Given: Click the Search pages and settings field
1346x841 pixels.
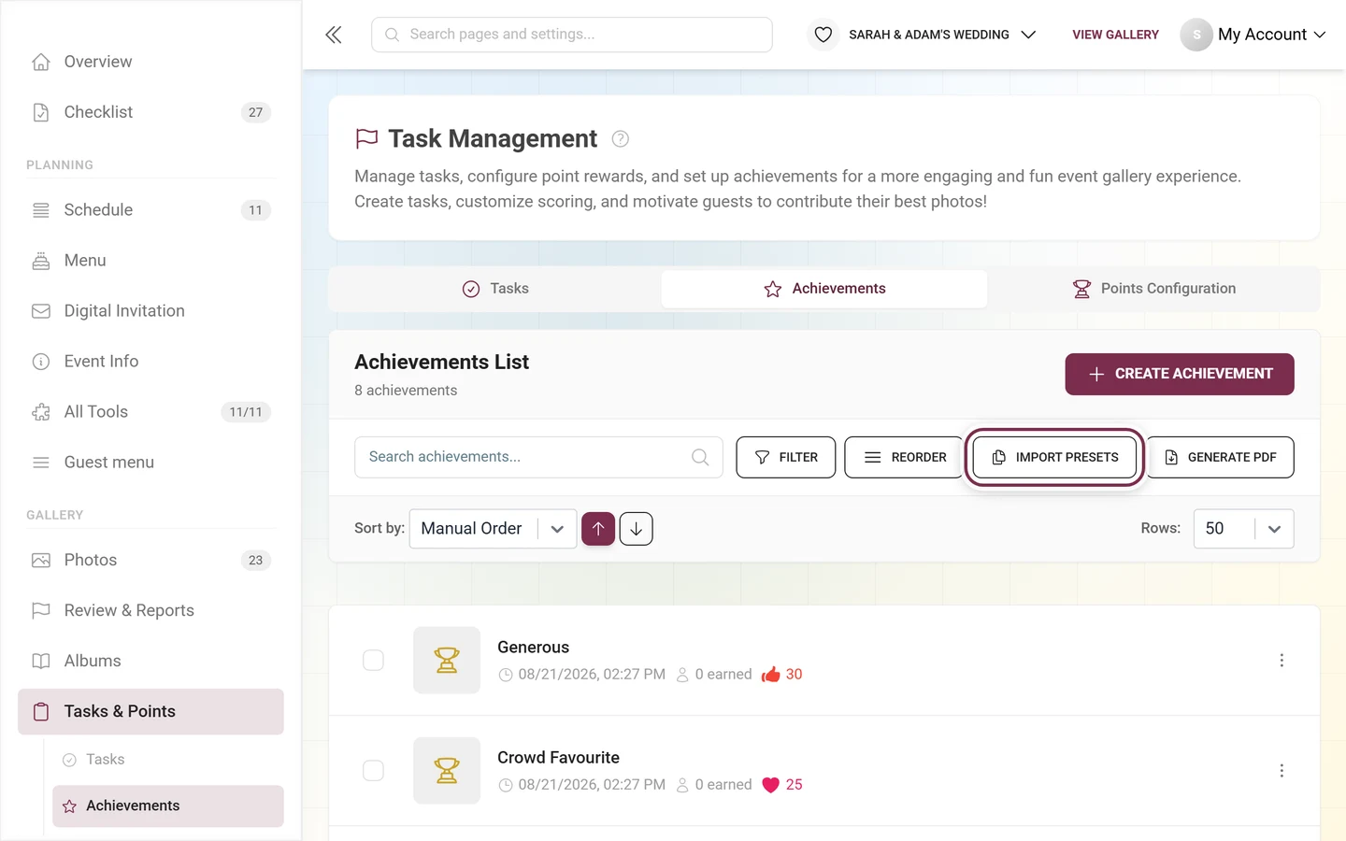Looking at the screenshot, I should pyautogui.click(x=572, y=35).
